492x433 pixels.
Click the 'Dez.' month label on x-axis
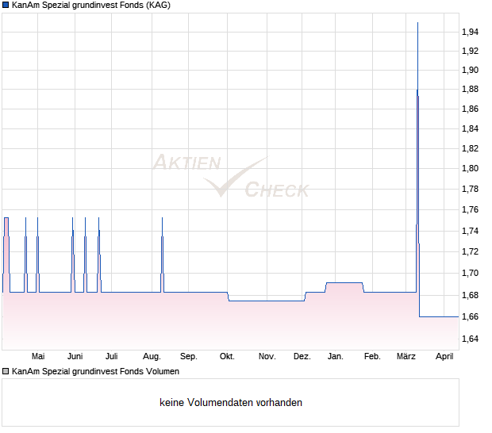pos(302,356)
